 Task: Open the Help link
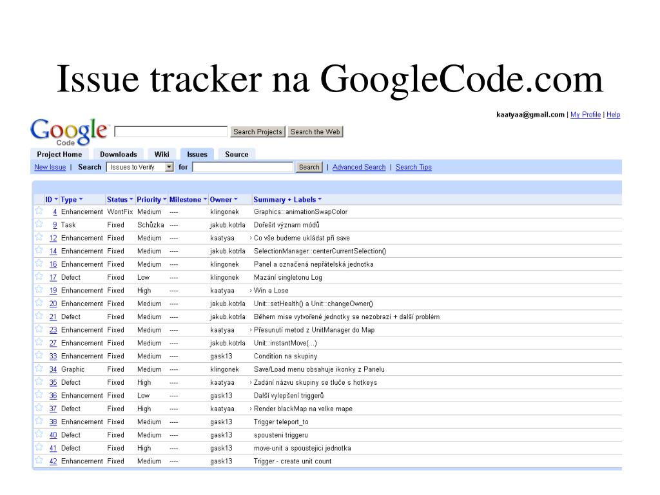614,115
